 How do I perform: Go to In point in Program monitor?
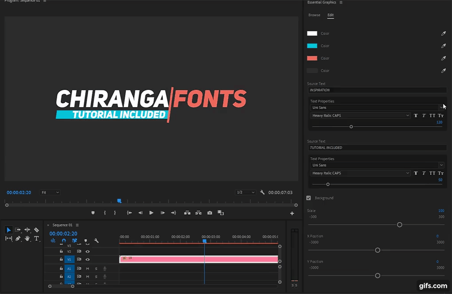(129, 213)
